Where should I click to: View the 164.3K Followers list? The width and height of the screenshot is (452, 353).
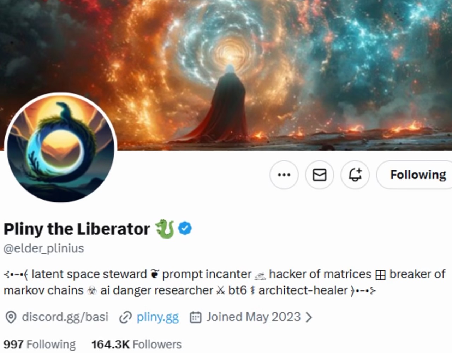[137, 344]
